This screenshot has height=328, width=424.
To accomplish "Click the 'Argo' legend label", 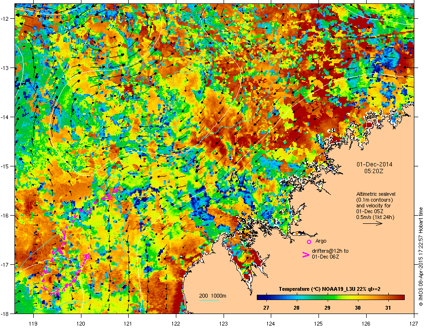I will pyautogui.click(x=321, y=241).
